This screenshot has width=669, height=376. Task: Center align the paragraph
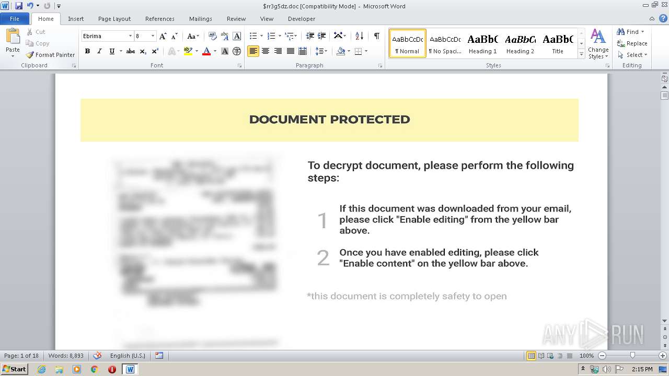pos(266,51)
